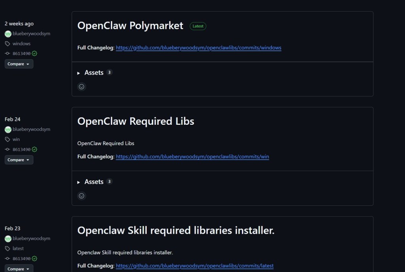Open the changelog link ending in /commits/latest

point(195,266)
